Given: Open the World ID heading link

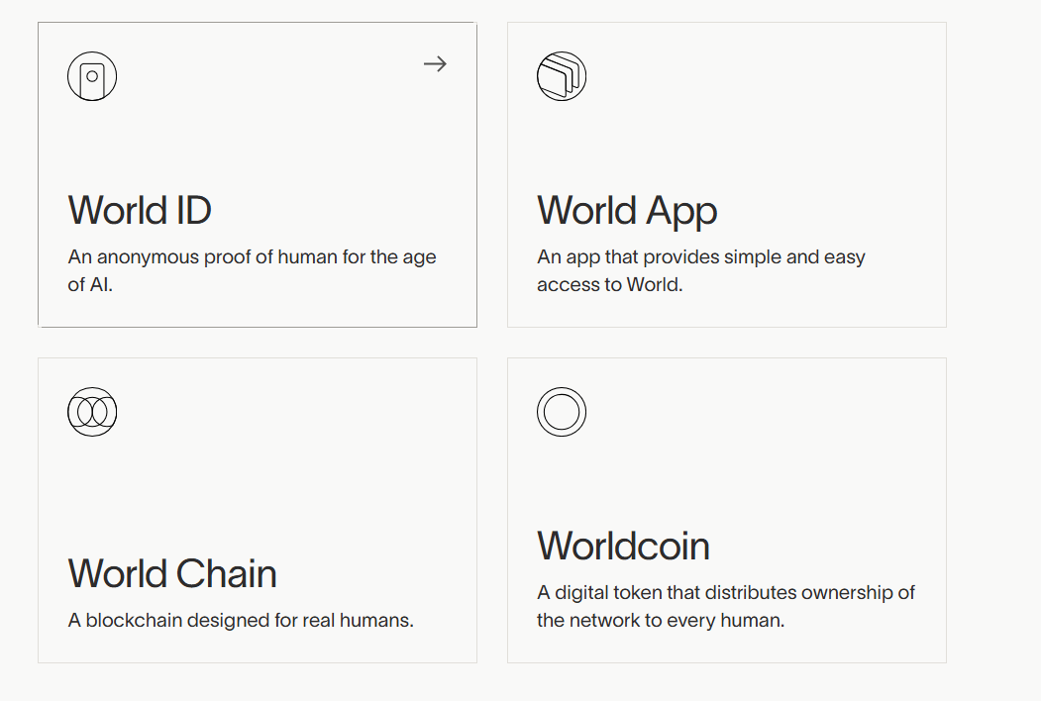Looking at the screenshot, I should [x=140, y=211].
